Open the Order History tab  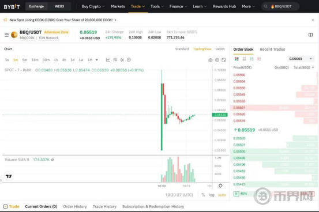[x=75, y=206]
